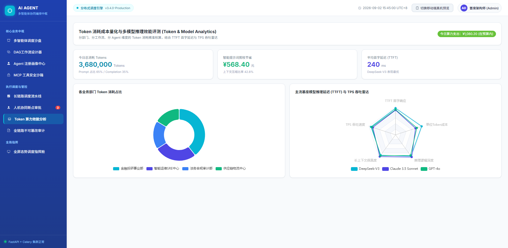Viewport: 508px width, 248px height.
Task: Click the status dot beside 分布式调度引擎
Action: point(78,8)
